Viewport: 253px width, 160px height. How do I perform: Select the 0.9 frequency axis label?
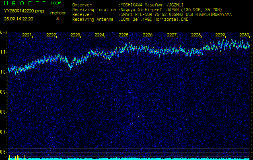[4, 92]
